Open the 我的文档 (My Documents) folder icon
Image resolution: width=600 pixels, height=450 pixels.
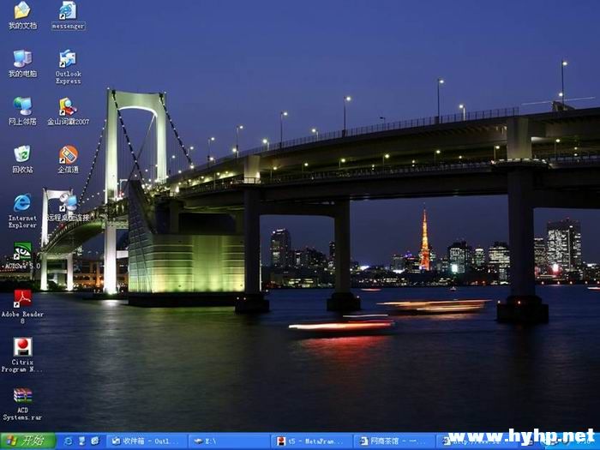[22, 12]
